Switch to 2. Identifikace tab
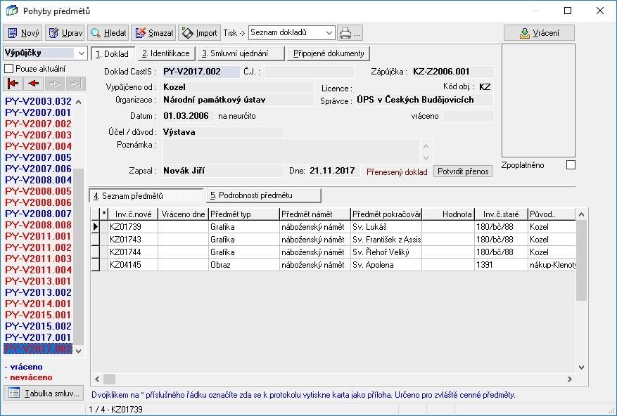The height and width of the screenshot is (416, 617). (166, 53)
